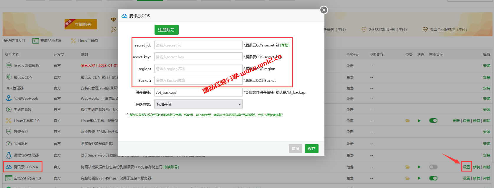Viewport: 494px width, 188px height.
Task: Open the [申请账号] link in 腾讯云COS row
Action: 171,167
